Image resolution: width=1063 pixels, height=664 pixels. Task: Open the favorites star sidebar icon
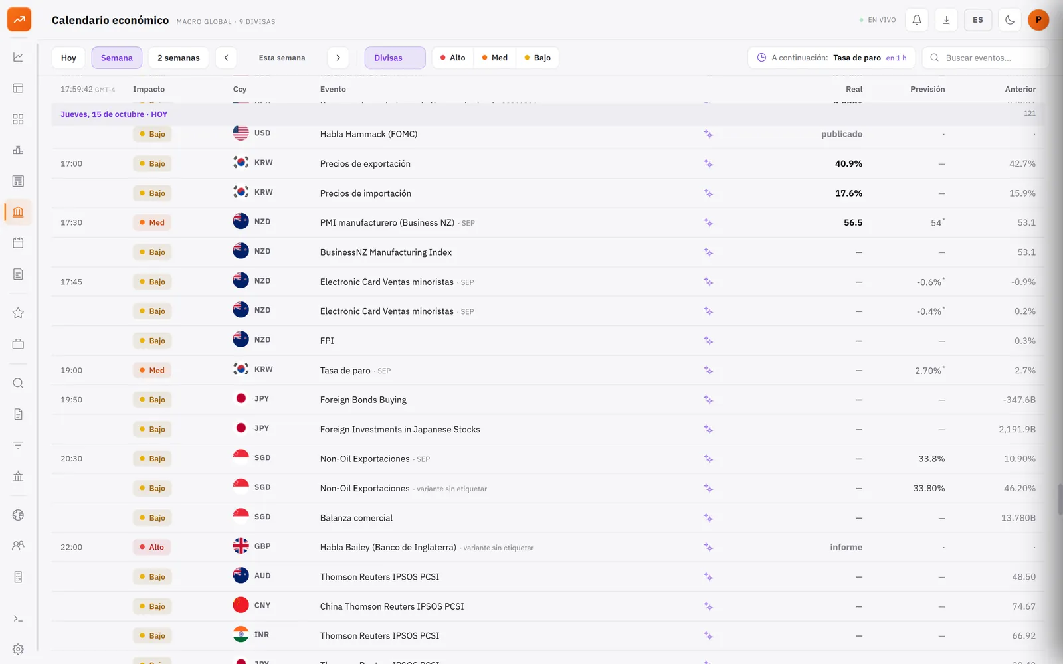coord(18,313)
